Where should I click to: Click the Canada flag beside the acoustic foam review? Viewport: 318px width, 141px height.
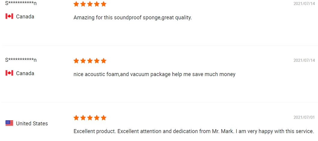coord(9,73)
